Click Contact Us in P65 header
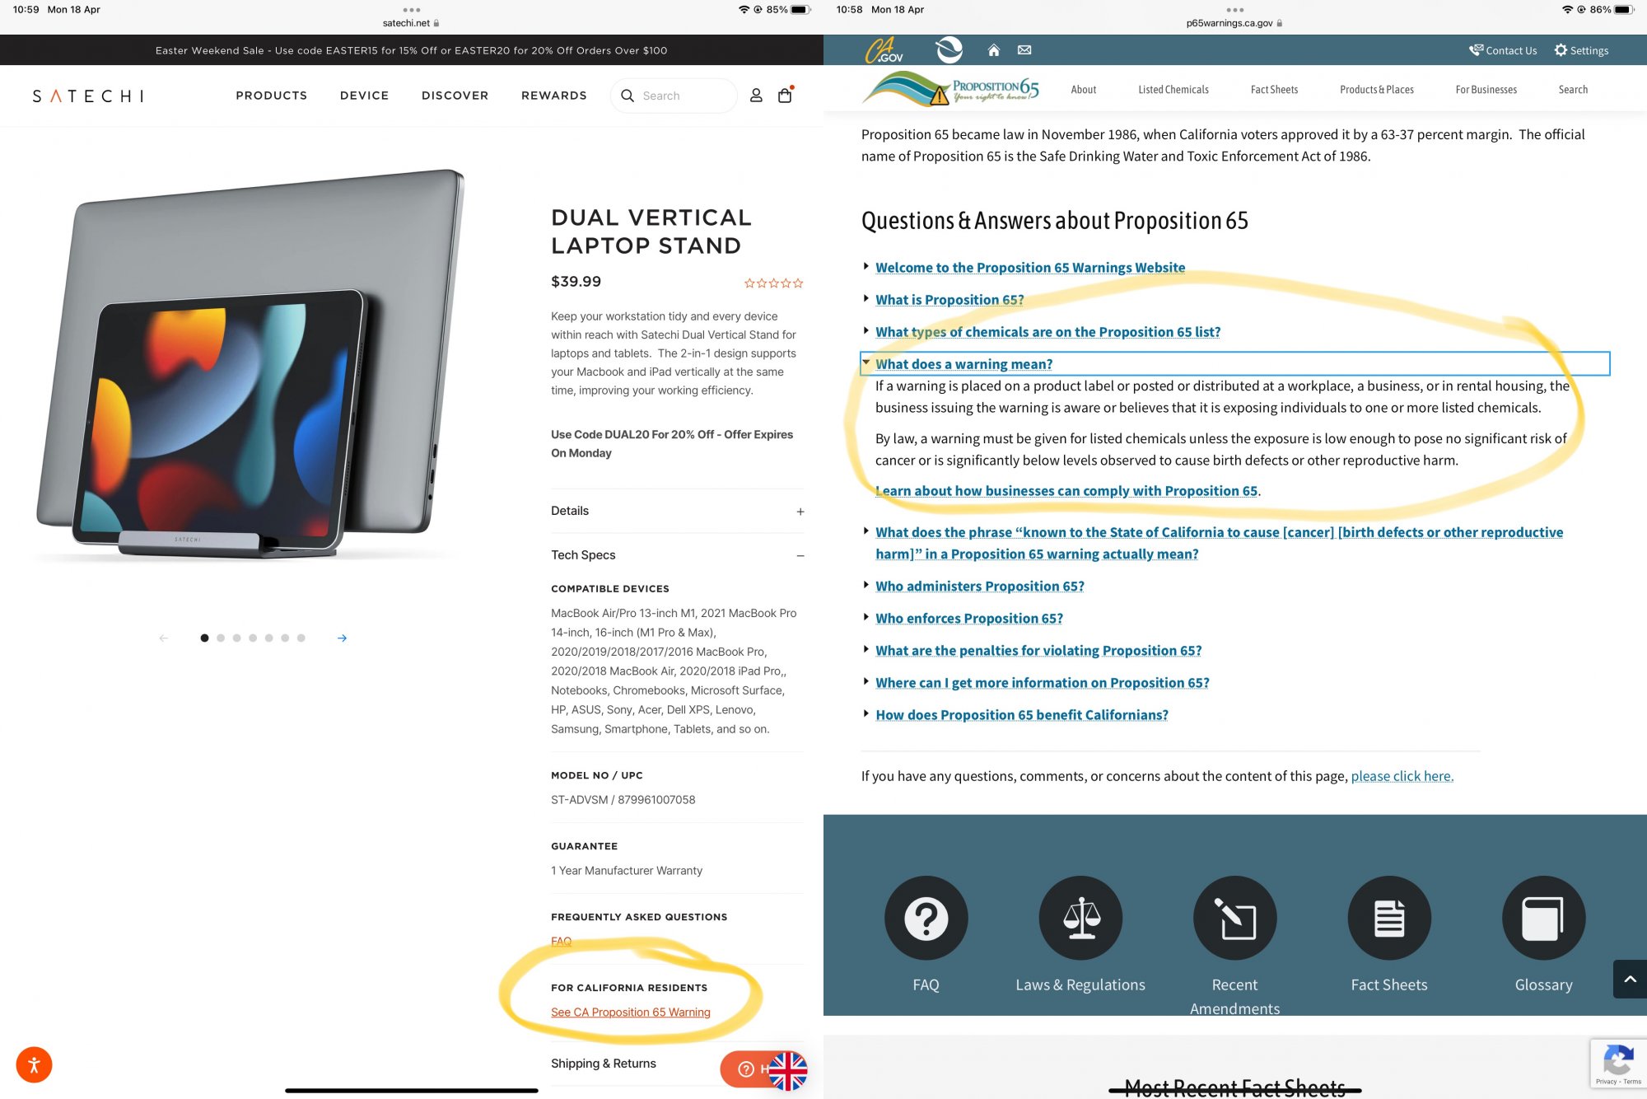Image resolution: width=1647 pixels, height=1099 pixels. point(1503,50)
